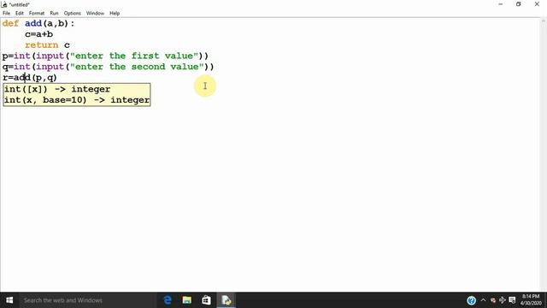This screenshot has height=308, width=547.
Task: Open Microsoft Edge from the taskbar
Action: [x=168, y=300]
